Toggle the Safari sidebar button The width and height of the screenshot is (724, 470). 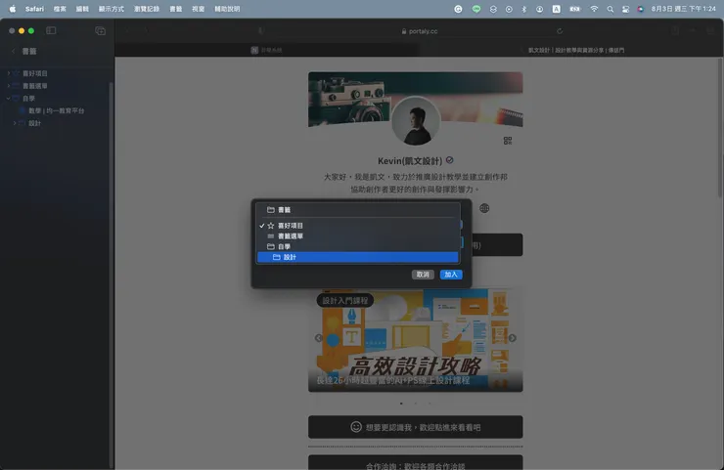pos(51,30)
